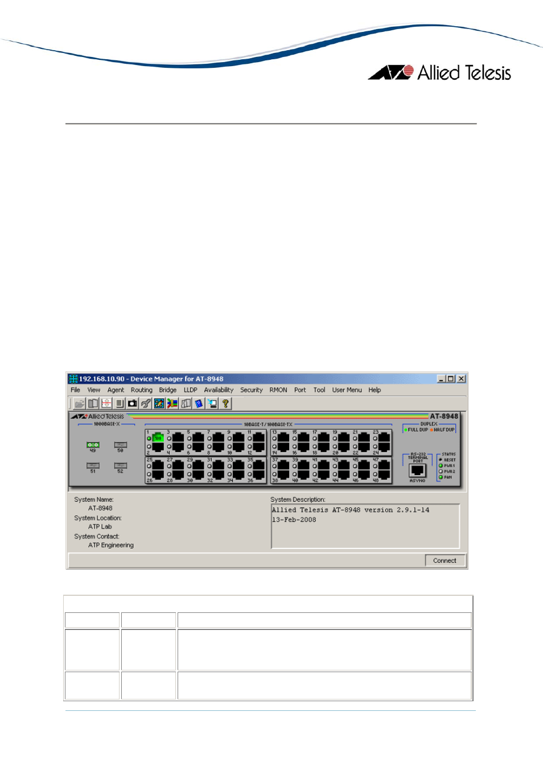Select the green active port 1
Viewport: 543px width, 769px height.
click(158, 437)
